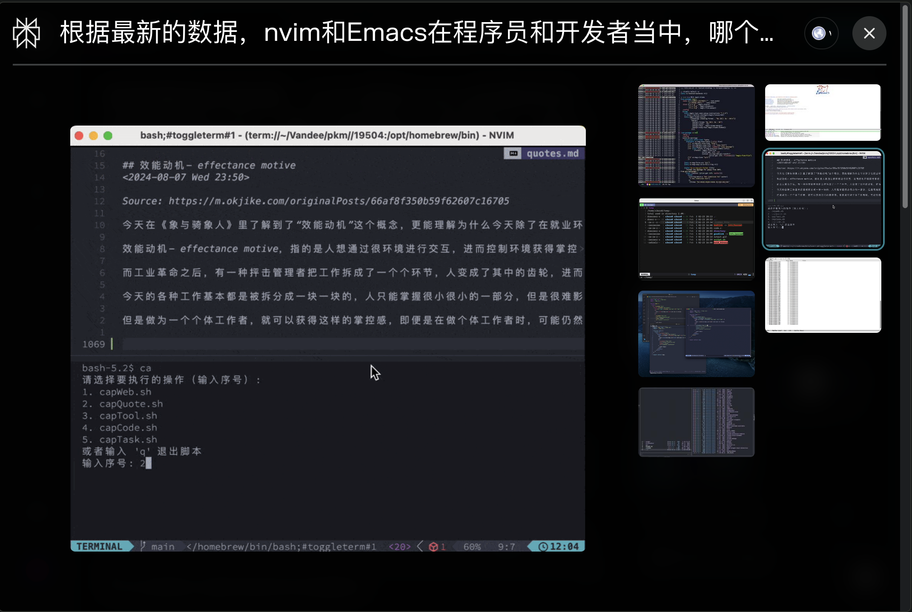Open the okjike.com source URL
The width and height of the screenshot is (912, 612).
click(x=338, y=201)
